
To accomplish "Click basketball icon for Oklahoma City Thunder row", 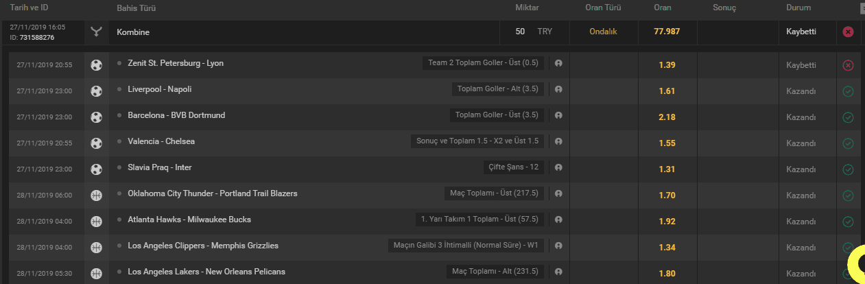I will (97, 196).
